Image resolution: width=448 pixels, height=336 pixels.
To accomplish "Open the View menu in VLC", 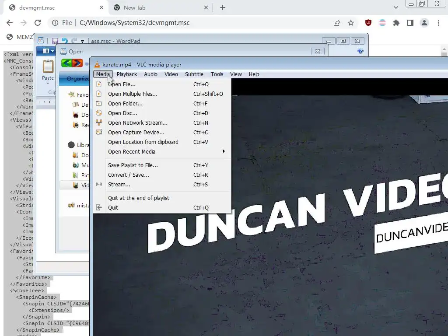I will (236, 74).
